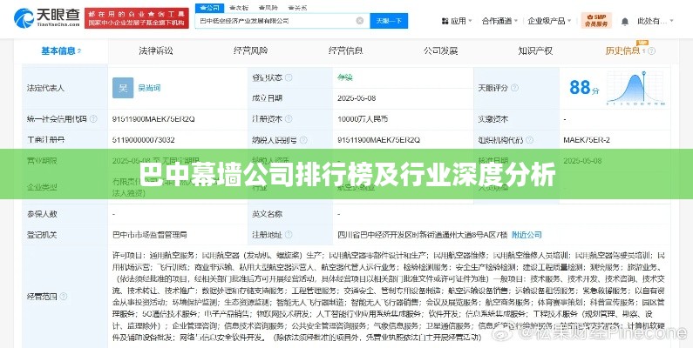Select the establishment date 2025-05-08
693x348 pixels.
click(x=357, y=98)
